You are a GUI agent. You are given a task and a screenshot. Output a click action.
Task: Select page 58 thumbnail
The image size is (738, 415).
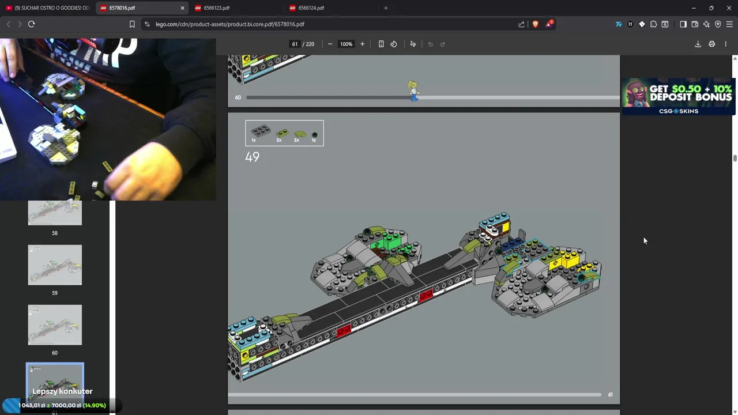[x=55, y=213]
